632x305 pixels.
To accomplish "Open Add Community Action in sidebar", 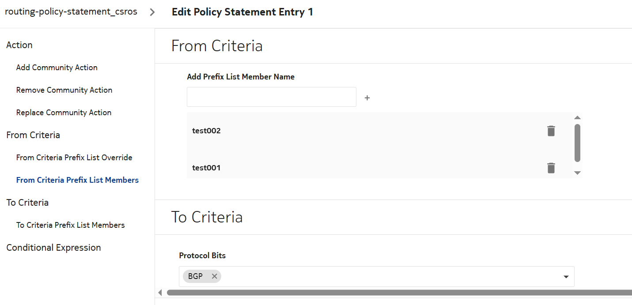I will tap(57, 68).
